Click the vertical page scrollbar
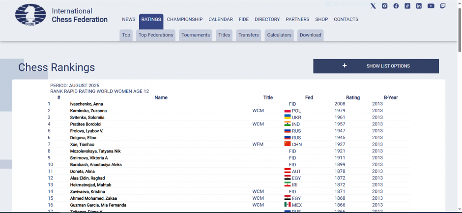This screenshot has width=462, height=213. pyautogui.click(x=459, y=98)
